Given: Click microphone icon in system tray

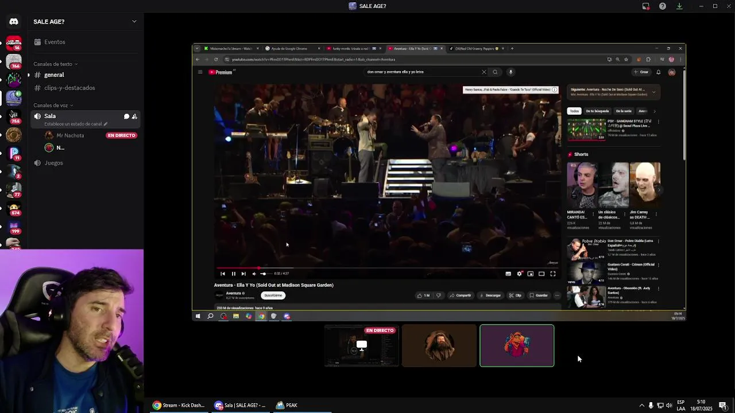Looking at the screenshot, I should [651, 406].
